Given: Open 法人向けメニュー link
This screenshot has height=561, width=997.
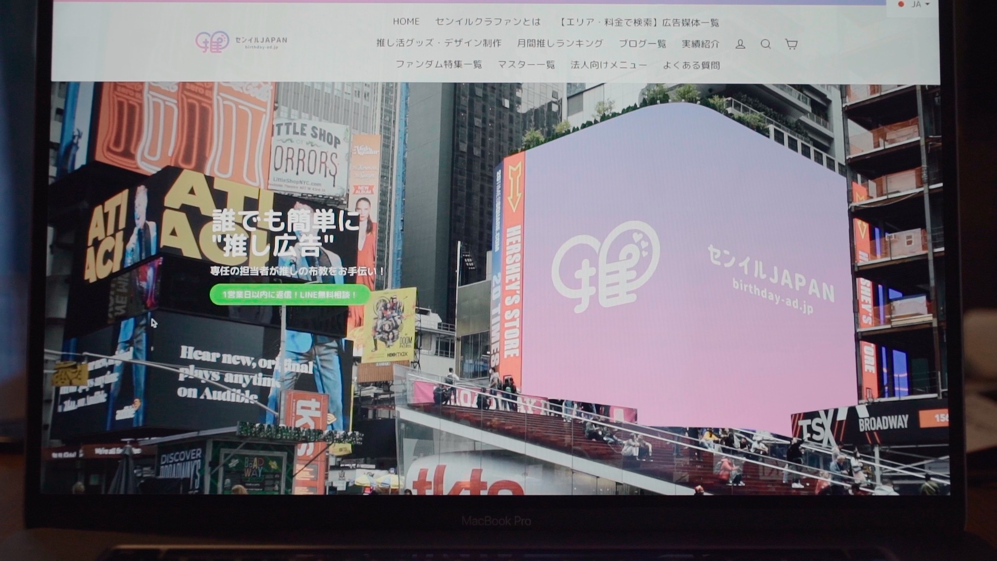Looking at the screenshot, I should pos(609,65).
